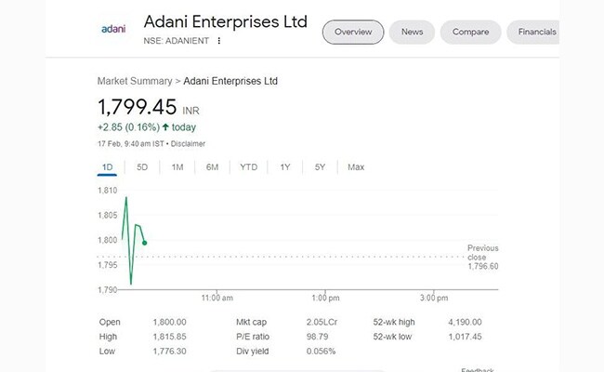This screenshot has height=372, width=604.
Task: Select the 1D chart range
Action: click(x=106, y=167)
